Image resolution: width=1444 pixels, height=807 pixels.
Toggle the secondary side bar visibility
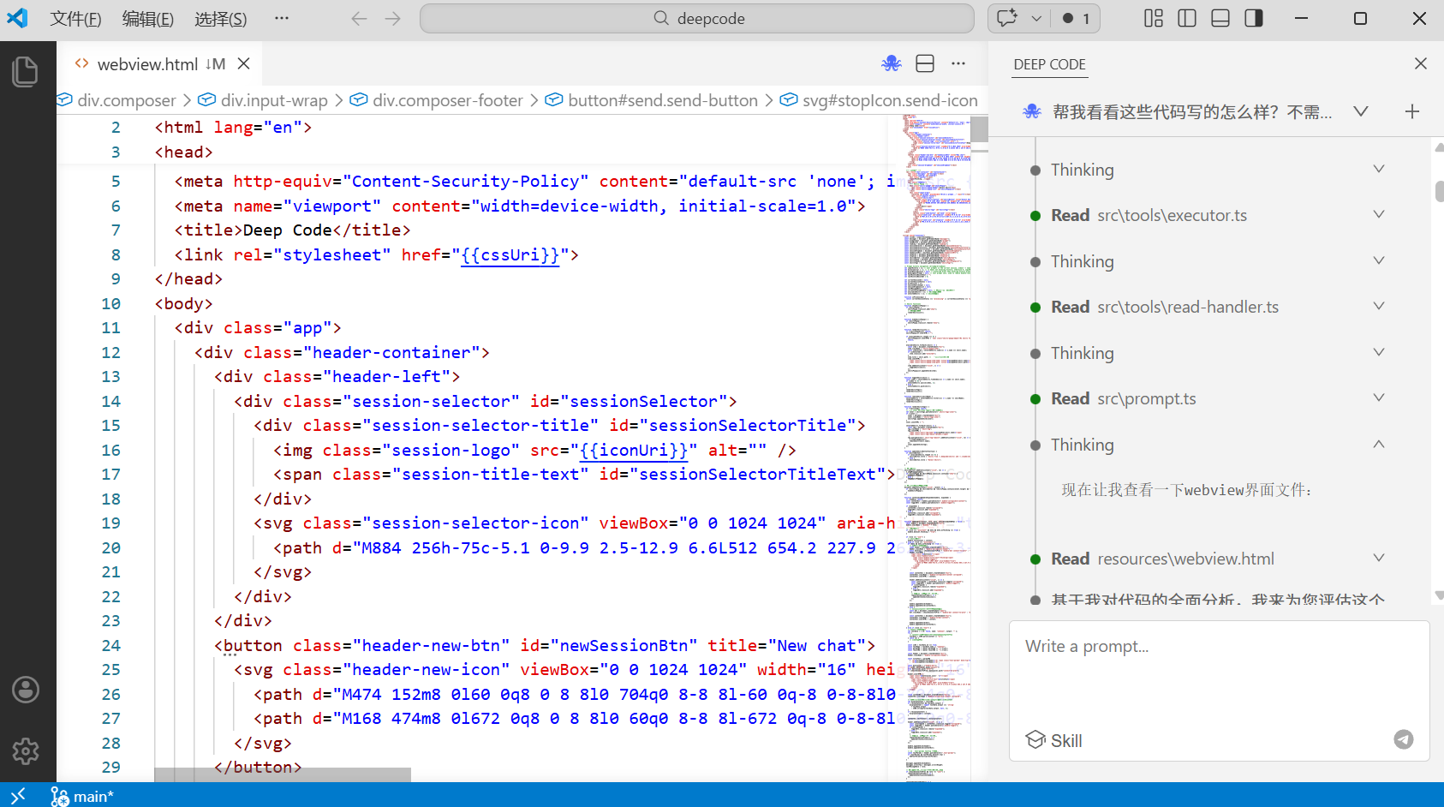pyautogui.click(x=1254, y=19)
